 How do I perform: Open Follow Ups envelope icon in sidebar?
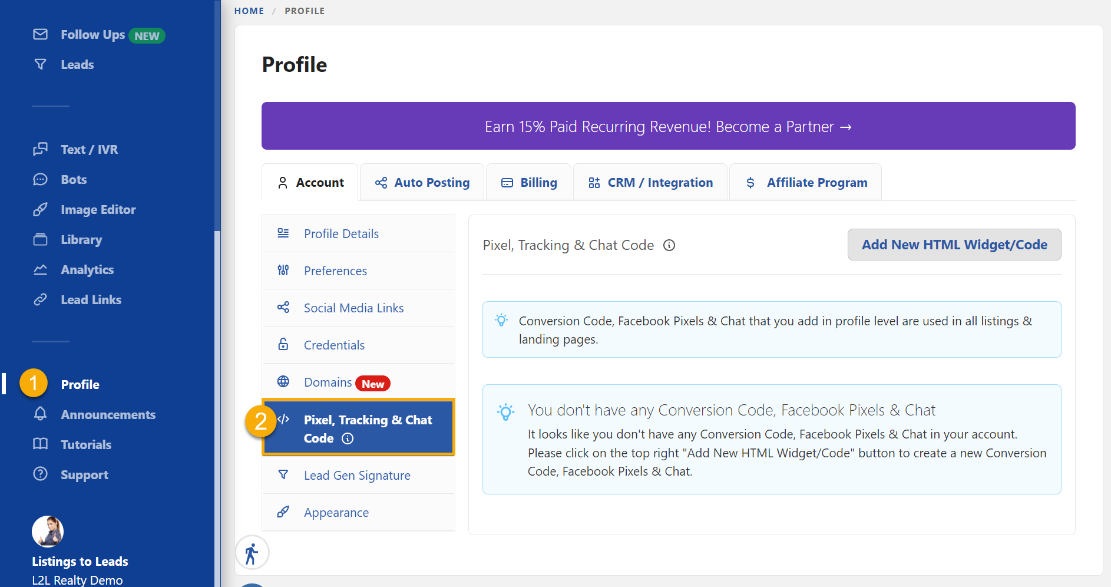40,34
